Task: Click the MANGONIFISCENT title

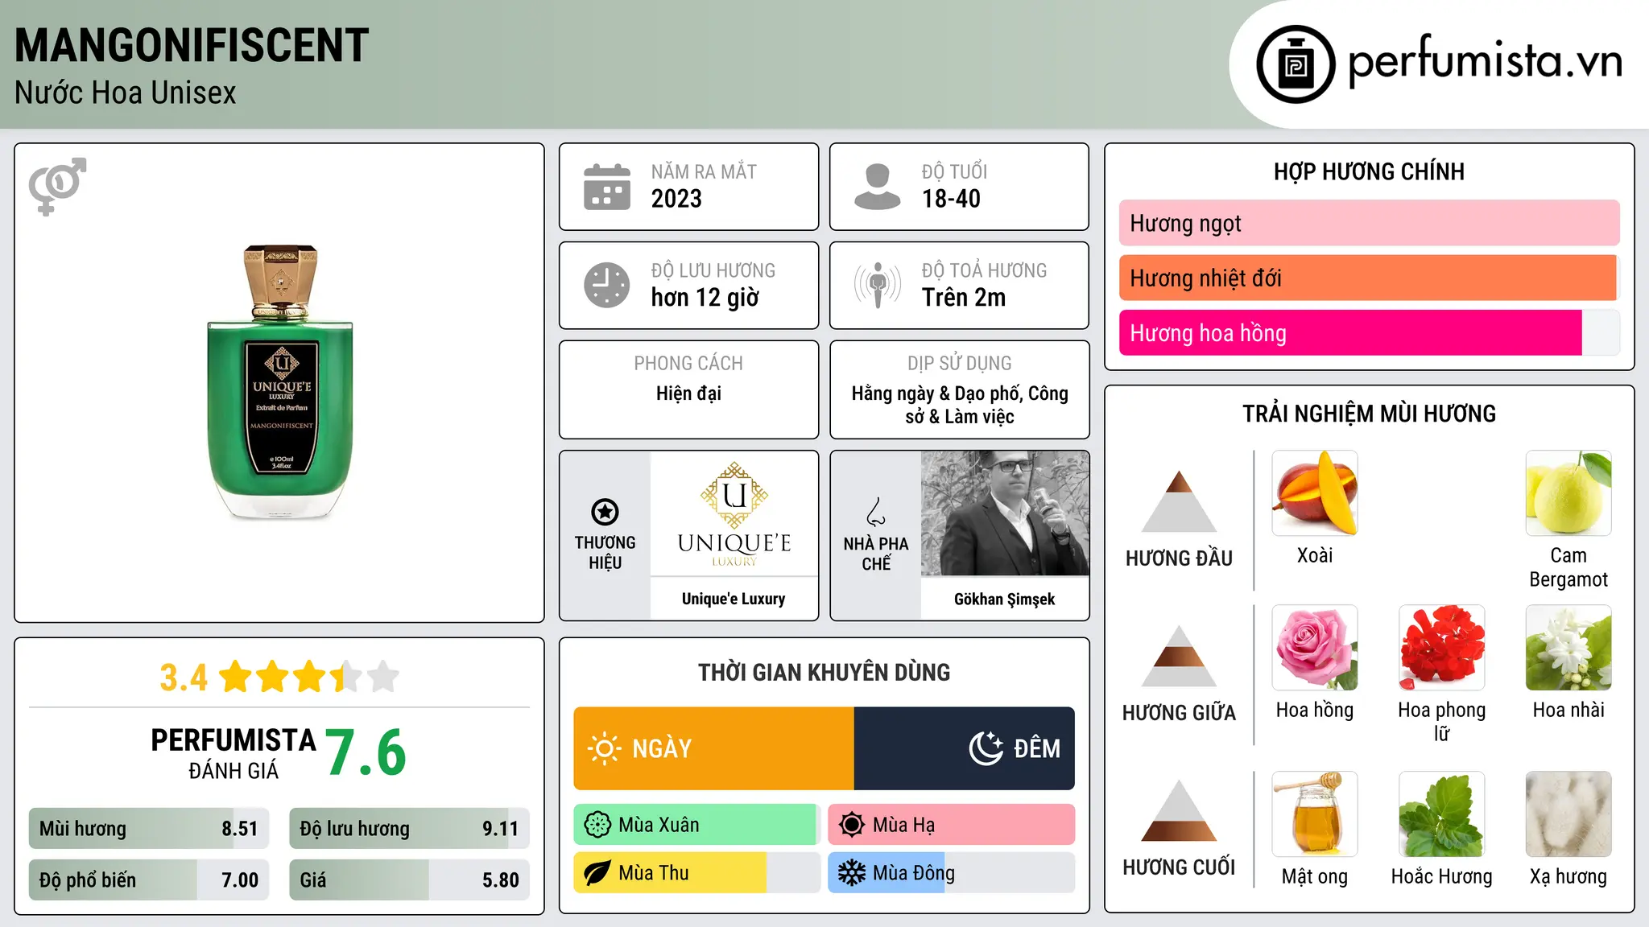Action: point(192,45)
